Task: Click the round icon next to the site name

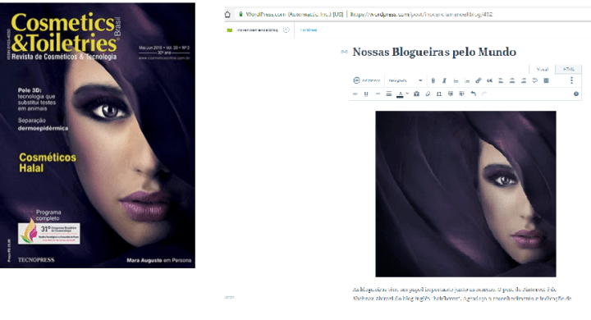Action: point(286,30)
